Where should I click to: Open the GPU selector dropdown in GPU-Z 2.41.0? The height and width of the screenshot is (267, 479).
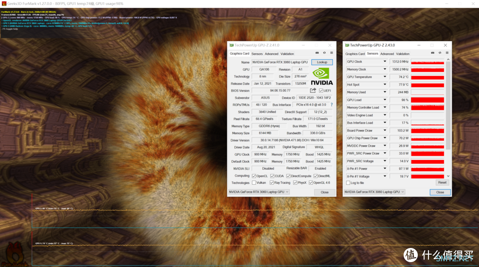(259, 192)
